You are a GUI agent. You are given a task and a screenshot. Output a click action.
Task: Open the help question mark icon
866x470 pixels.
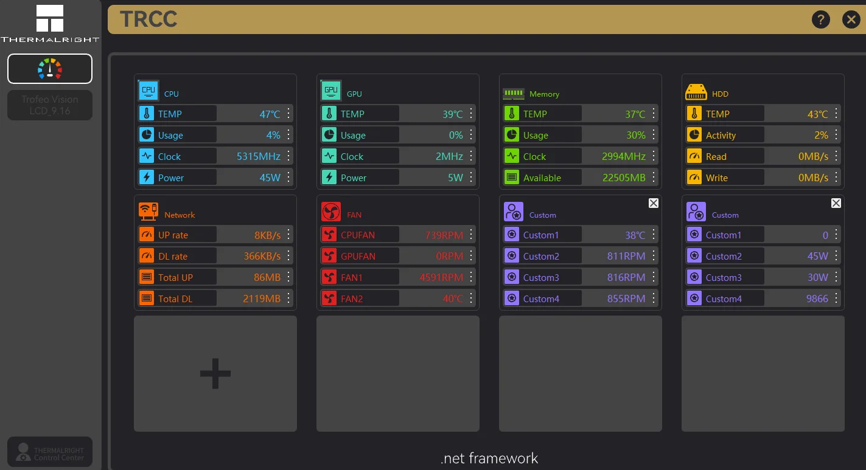[820, 19]
